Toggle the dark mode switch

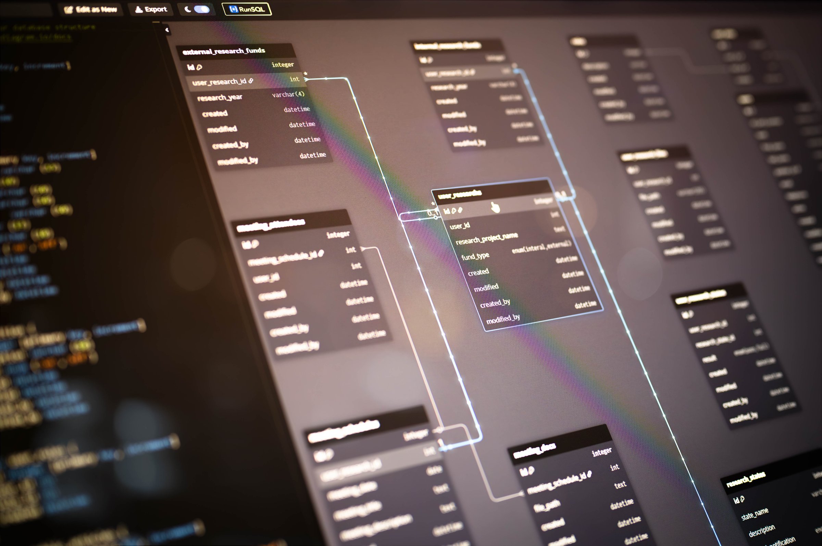point(202,9)
